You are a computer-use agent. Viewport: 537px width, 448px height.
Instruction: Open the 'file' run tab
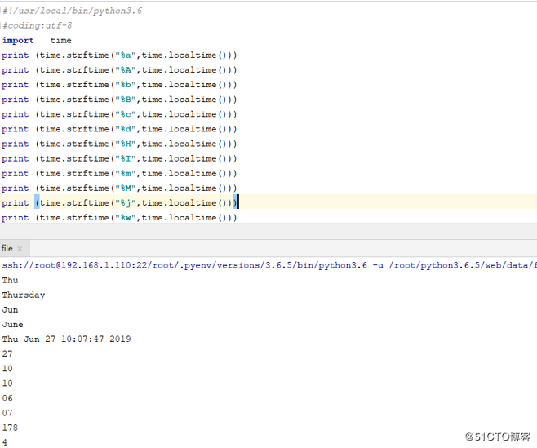coord(7,248)
